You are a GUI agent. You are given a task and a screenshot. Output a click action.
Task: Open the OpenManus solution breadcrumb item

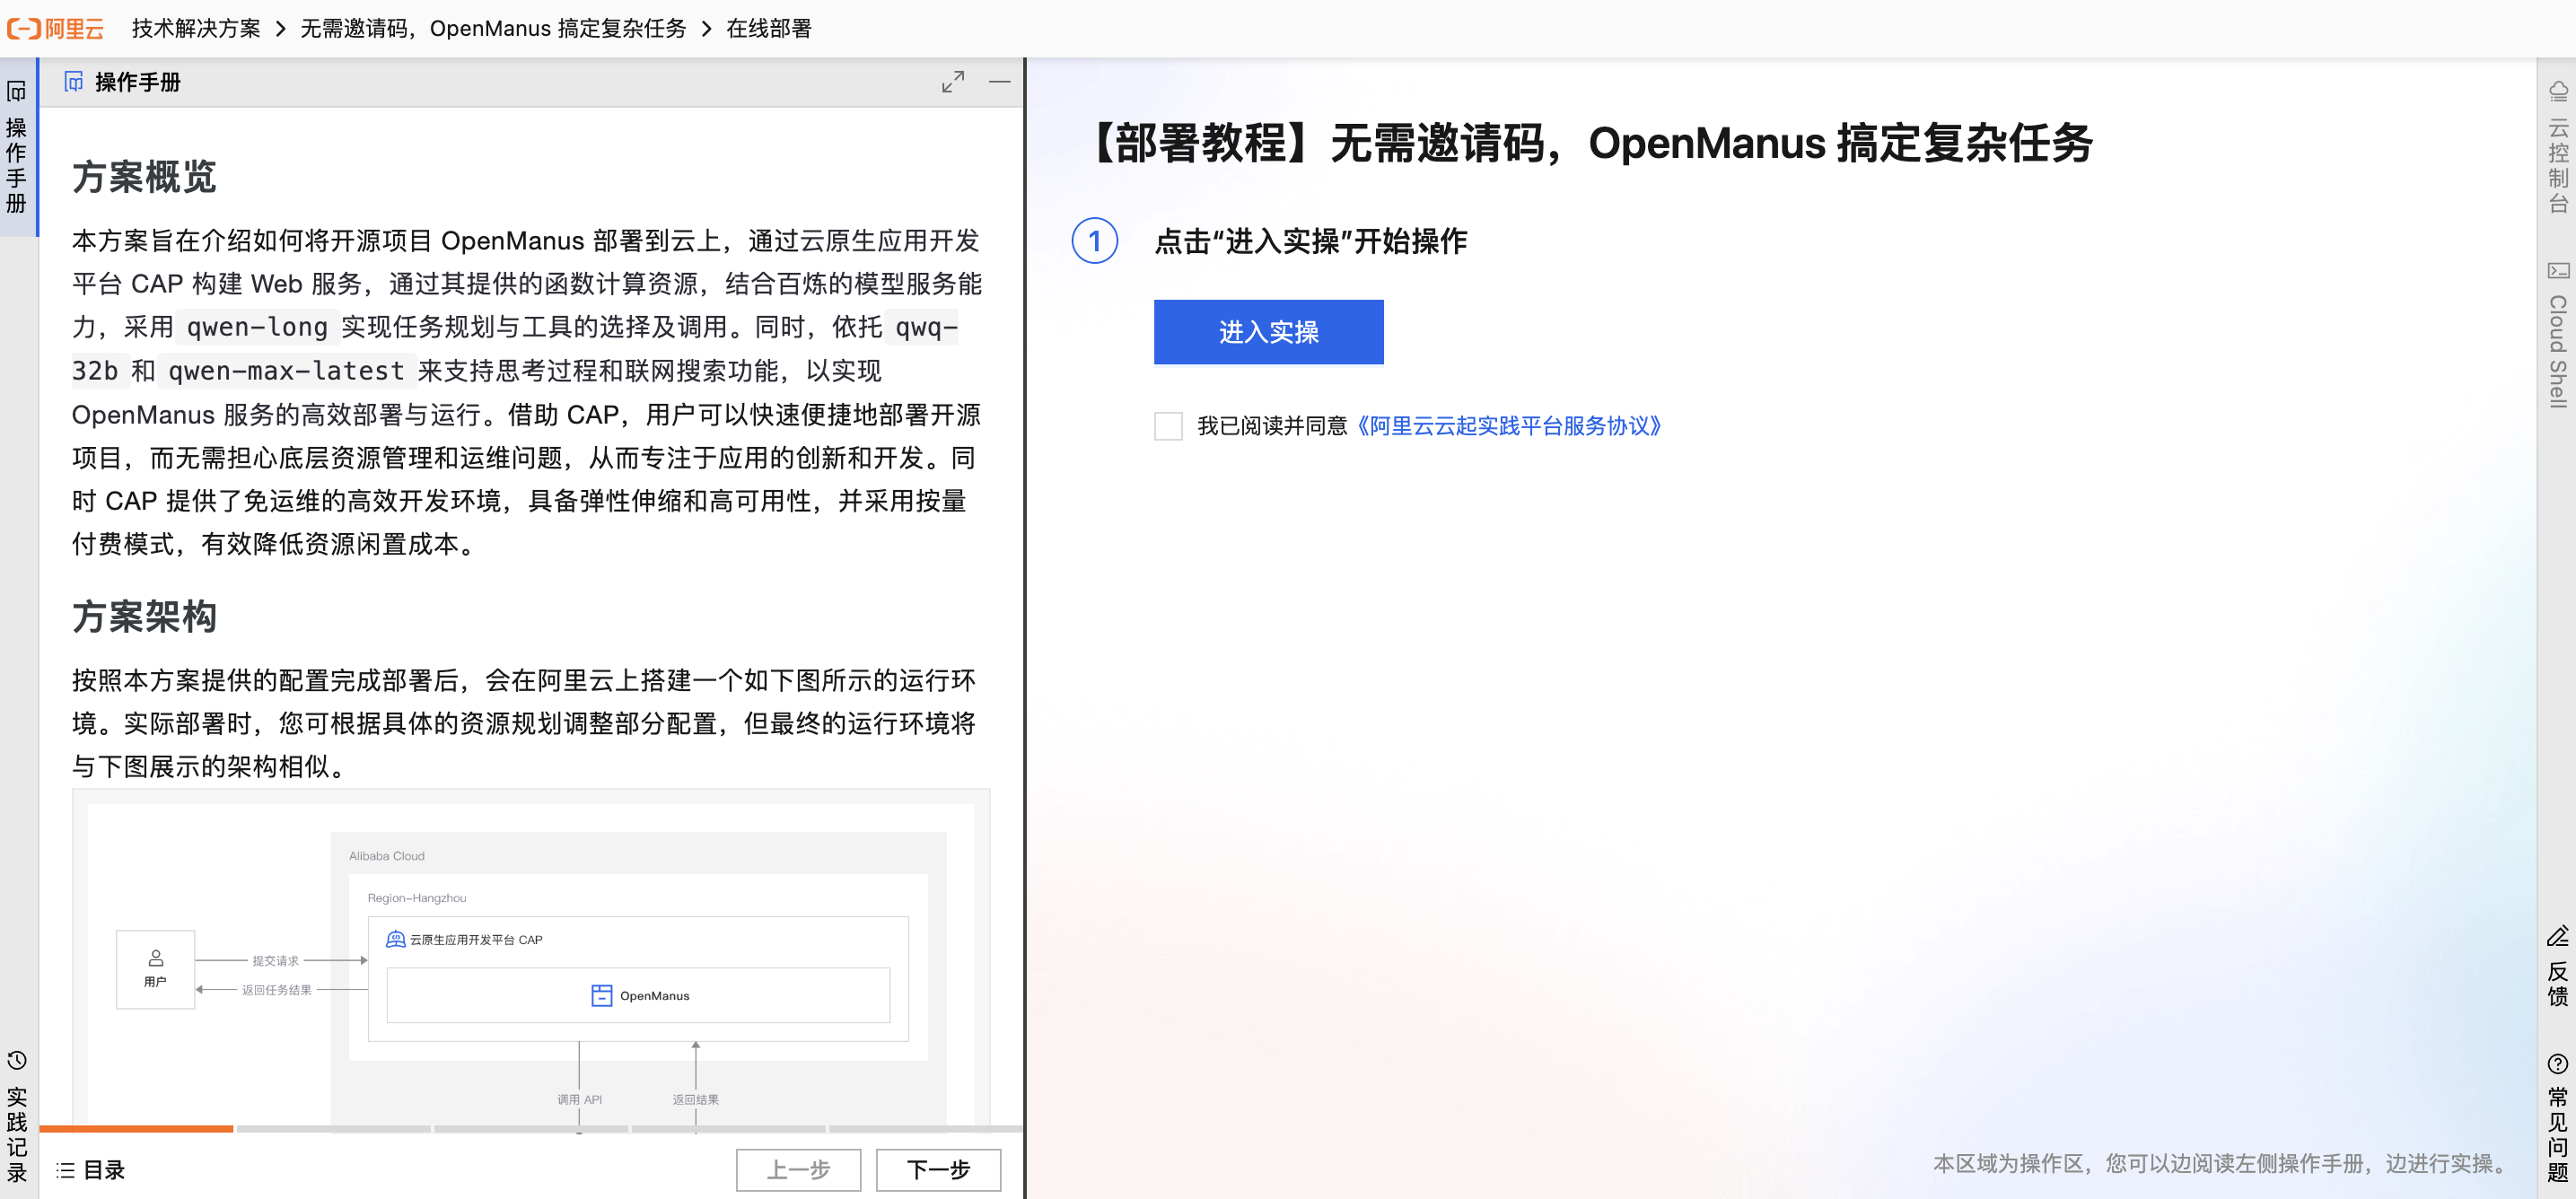pyautogui.click(x=493, y=28)
